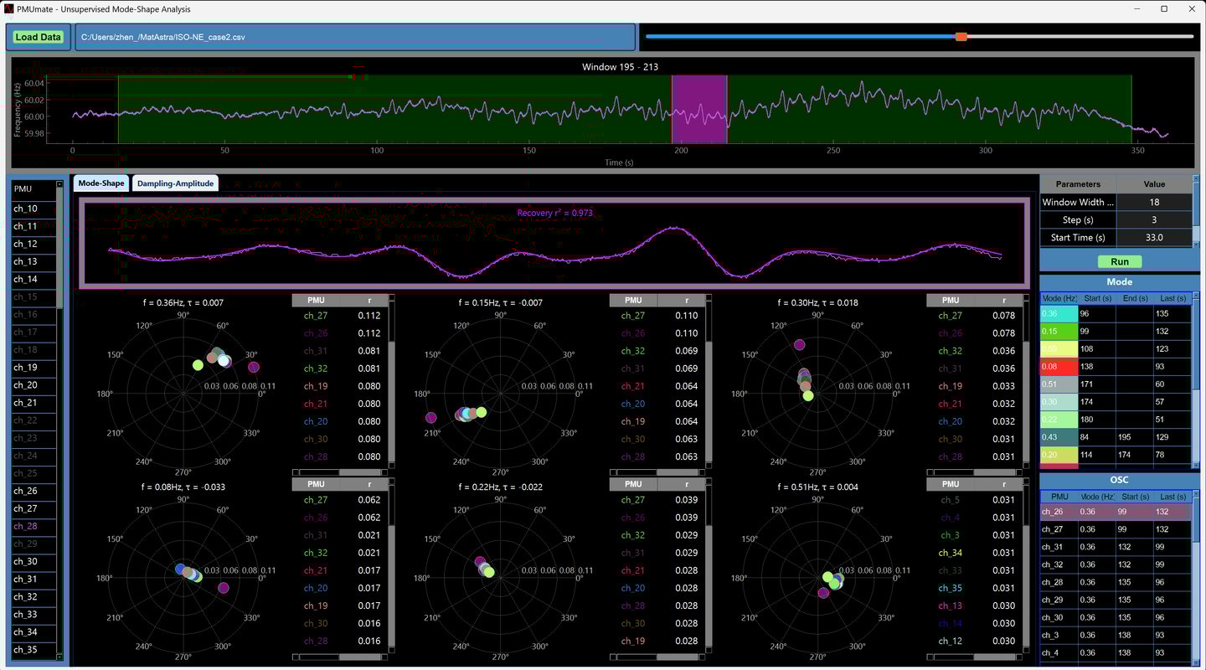1206x670 pixels.
Task: Select dimmed ch_16 in the PMU list
Action: tap(33, 315)
